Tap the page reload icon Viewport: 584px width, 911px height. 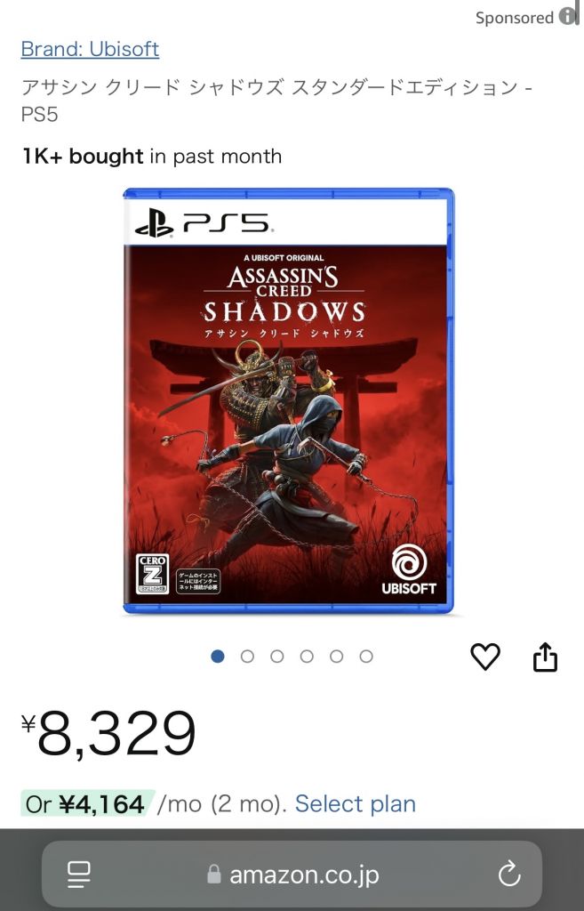tap(509, 874)
